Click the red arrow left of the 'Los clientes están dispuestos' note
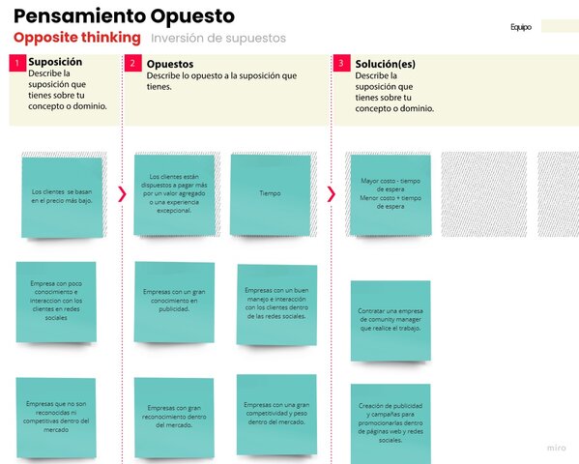Screen dimensions: 579x464 (122, 194)
